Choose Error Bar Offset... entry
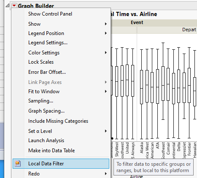This screenshot has height=178, width=197. coord(47,72)
